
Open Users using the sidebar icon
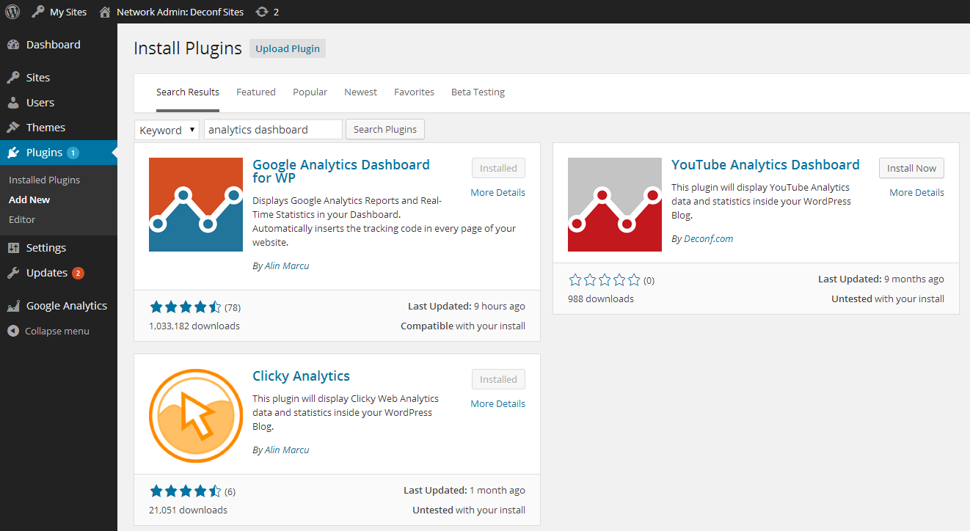click(15, 102)
